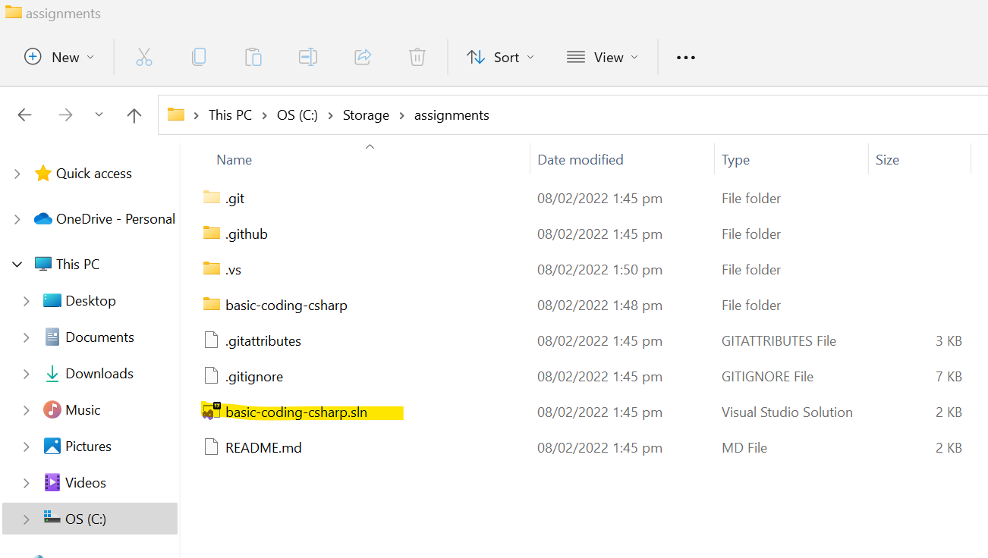The height and width of the screenshot is (558, 988).
Task: Open the View dropdown menu
Action: point(603,58)
